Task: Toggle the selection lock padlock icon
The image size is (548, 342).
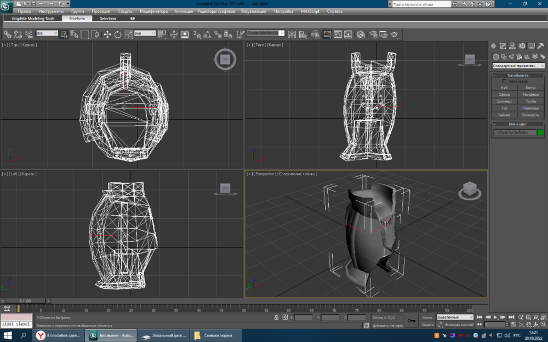Action: [x=276, y=317]
